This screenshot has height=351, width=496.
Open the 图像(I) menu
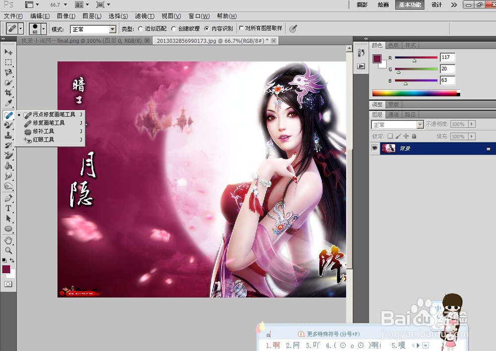click(66, 16)
